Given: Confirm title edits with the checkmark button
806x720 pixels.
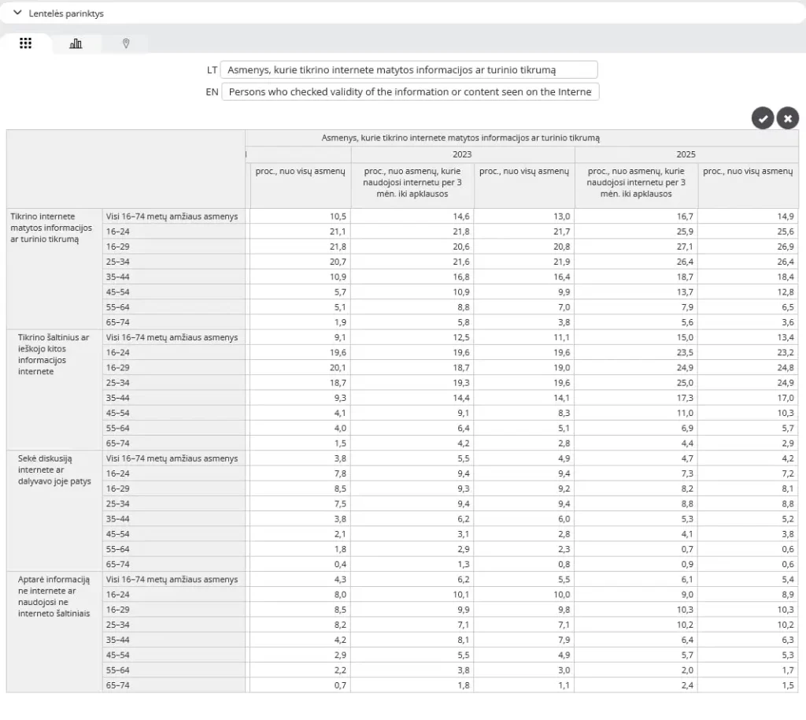Looking at the screenshot, I should 762,118.
